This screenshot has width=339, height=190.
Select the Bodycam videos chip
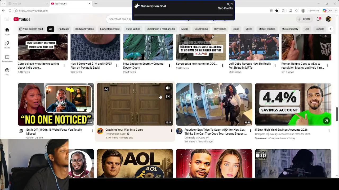[84, 29]
